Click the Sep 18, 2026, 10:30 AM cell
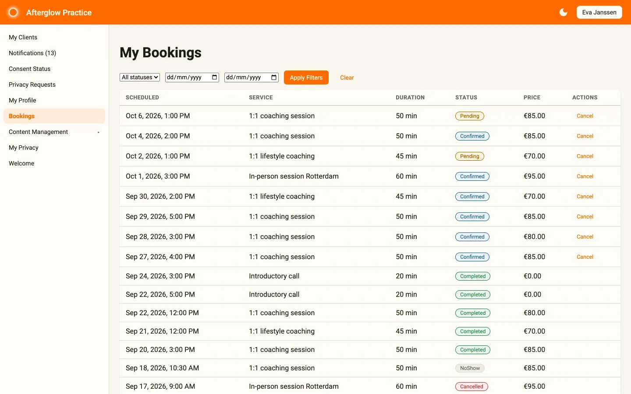The width and height of the screenshot is (631, 394). [x=163, y=368]
